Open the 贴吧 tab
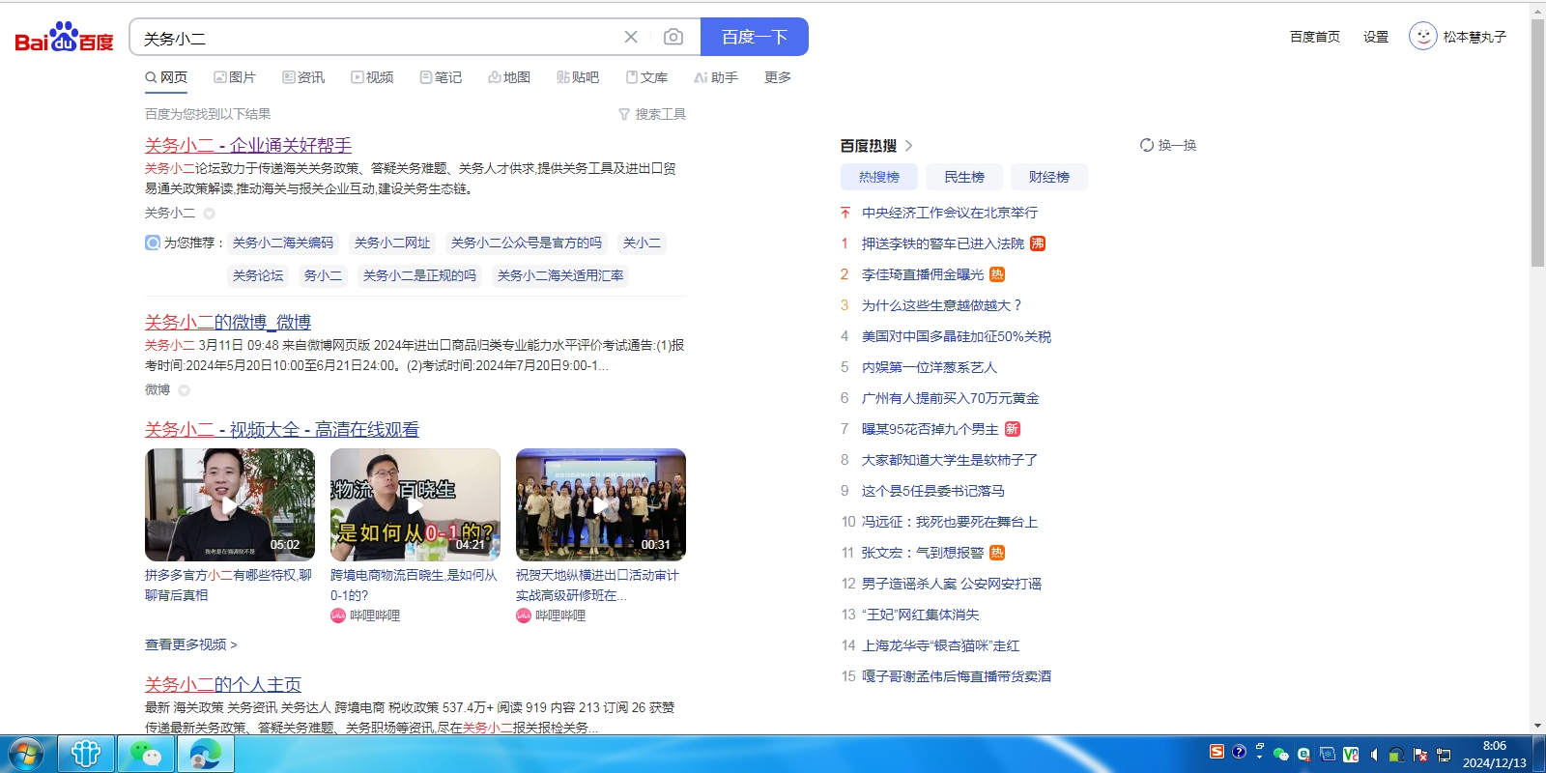This screenshot has width=1546, height=773. (x=578, y=77)
